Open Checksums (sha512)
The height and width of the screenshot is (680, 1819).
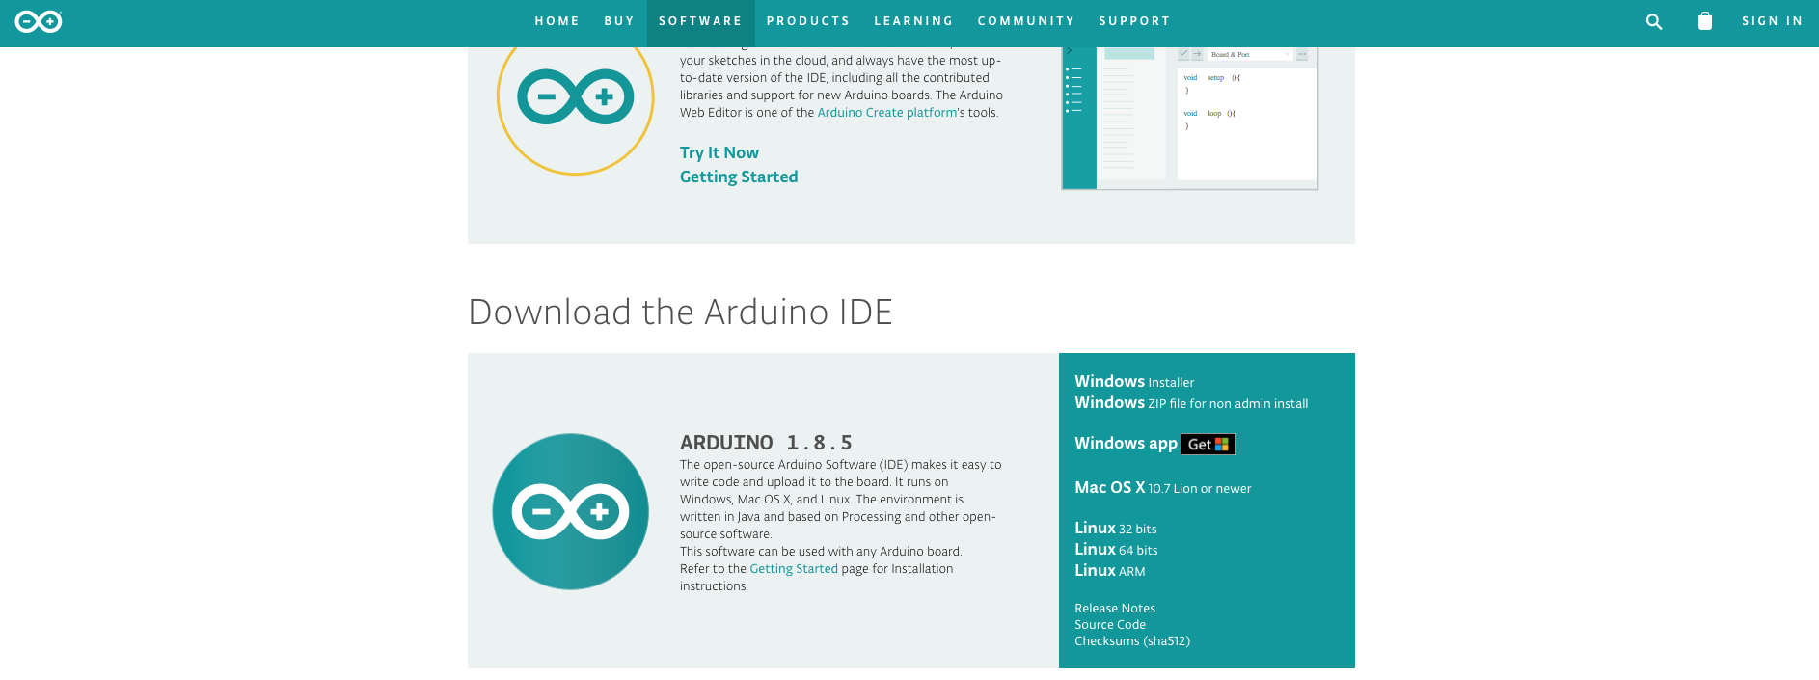[1132, 641]
